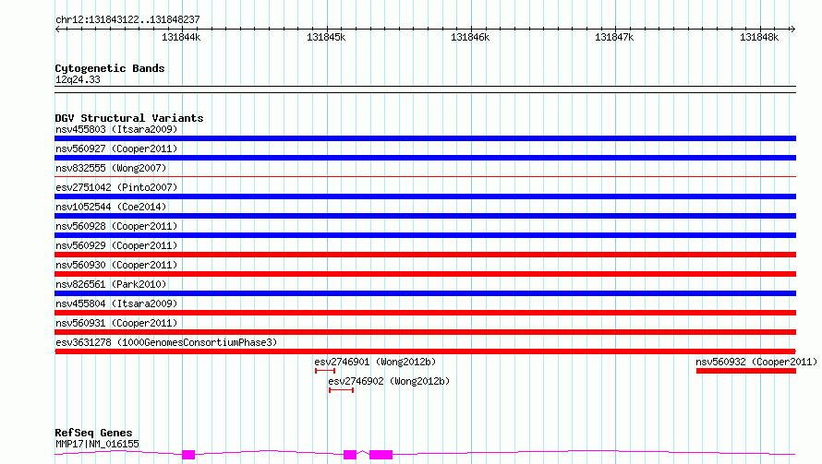This screenshot has width=822, height=464.
Task: Click the RefSeq Genes track title
Action: [x=93, y=434]
